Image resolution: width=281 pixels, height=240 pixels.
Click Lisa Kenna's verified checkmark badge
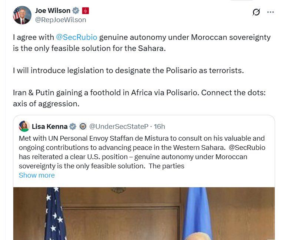pos(73,127)
